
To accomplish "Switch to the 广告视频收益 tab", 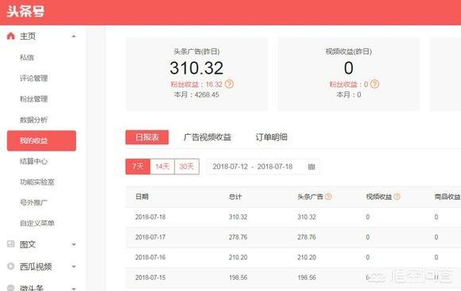I will 207,137.
